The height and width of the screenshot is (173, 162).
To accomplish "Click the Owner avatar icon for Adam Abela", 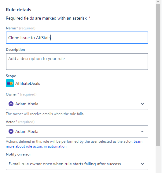I will click(x=11, y=104).
